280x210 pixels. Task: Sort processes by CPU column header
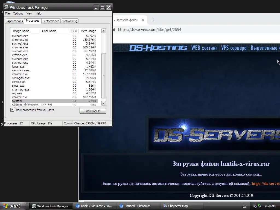click(74, 31)
